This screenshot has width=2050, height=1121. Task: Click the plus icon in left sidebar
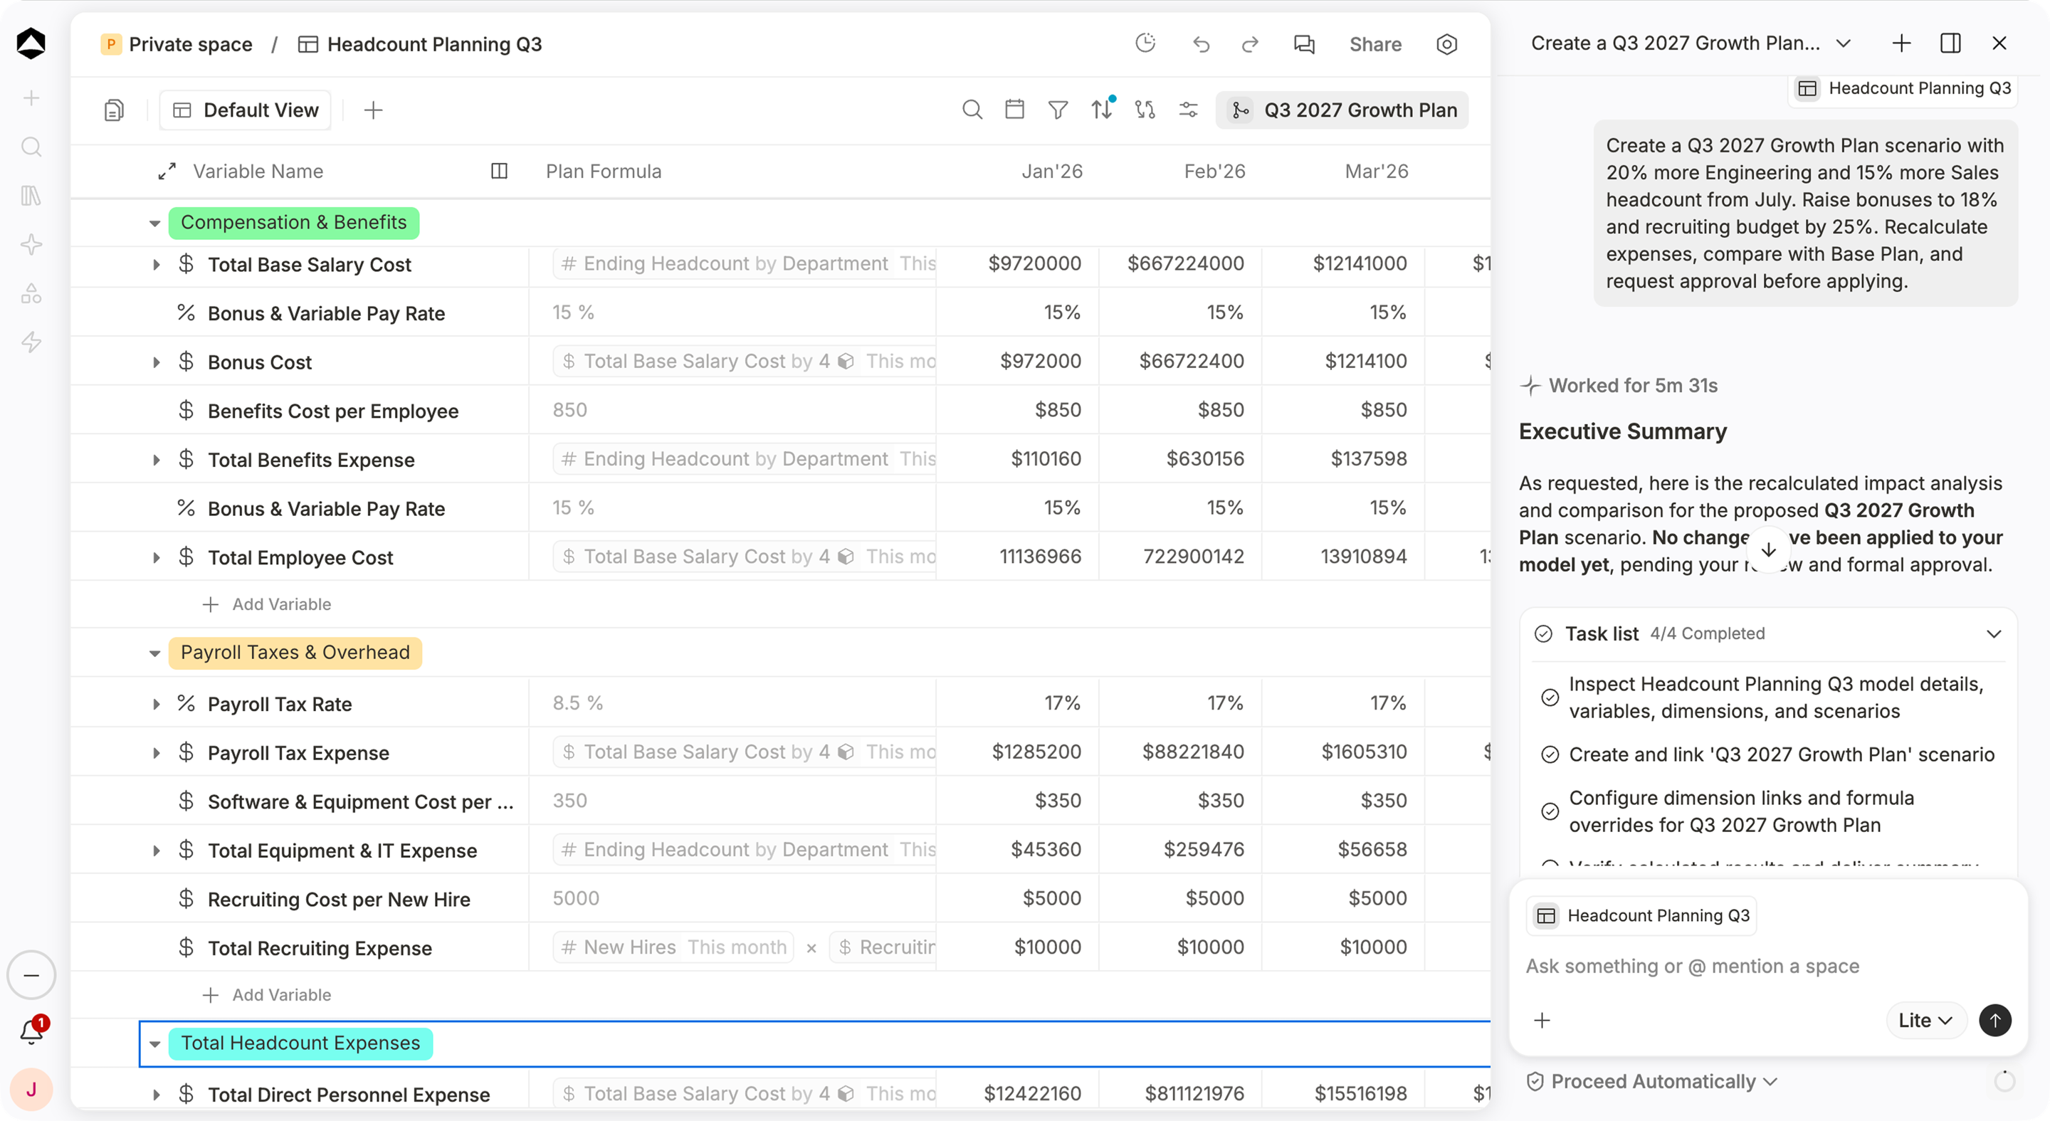tap(31, 98)
